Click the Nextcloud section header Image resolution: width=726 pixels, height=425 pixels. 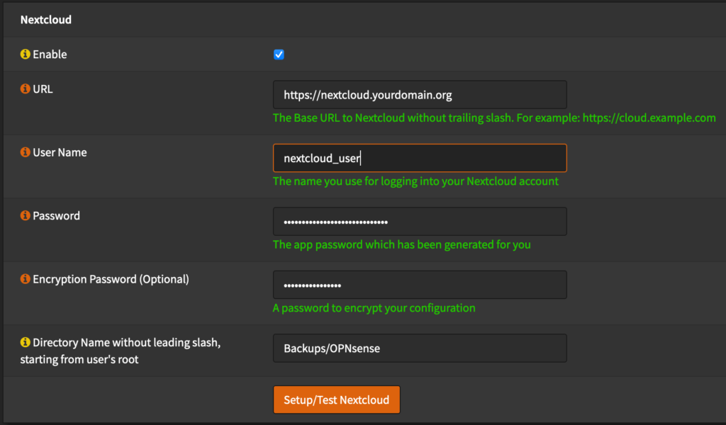point(46,20)
